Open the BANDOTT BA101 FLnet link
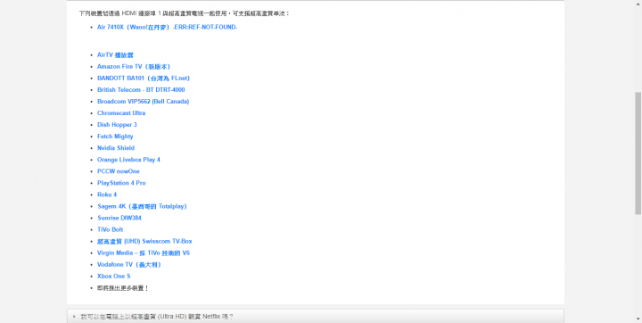This screenshot has width=642, height=323. [144, 79]
